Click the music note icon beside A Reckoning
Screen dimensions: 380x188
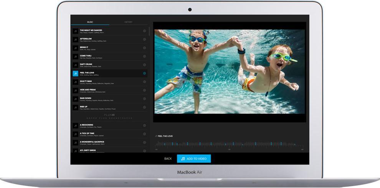[75, 126]
